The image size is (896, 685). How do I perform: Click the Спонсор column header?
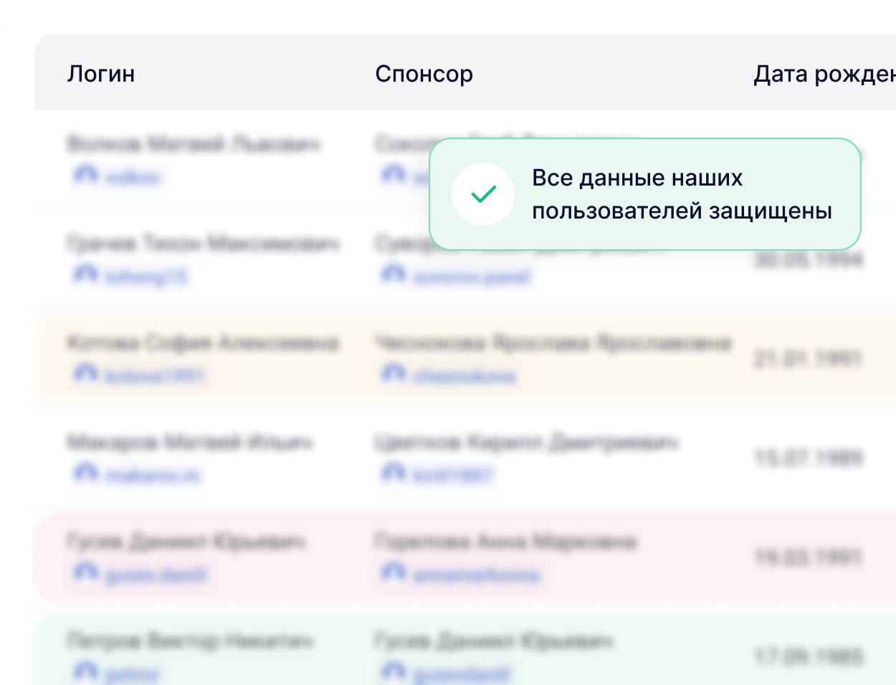425,74
